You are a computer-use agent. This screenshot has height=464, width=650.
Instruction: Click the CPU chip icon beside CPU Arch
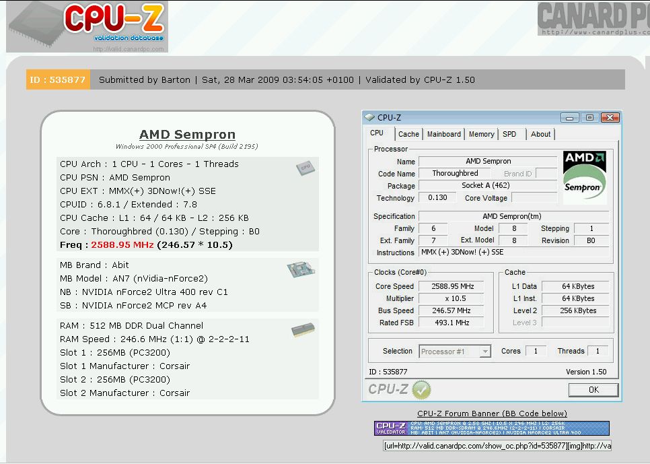(x=305, y=167)
